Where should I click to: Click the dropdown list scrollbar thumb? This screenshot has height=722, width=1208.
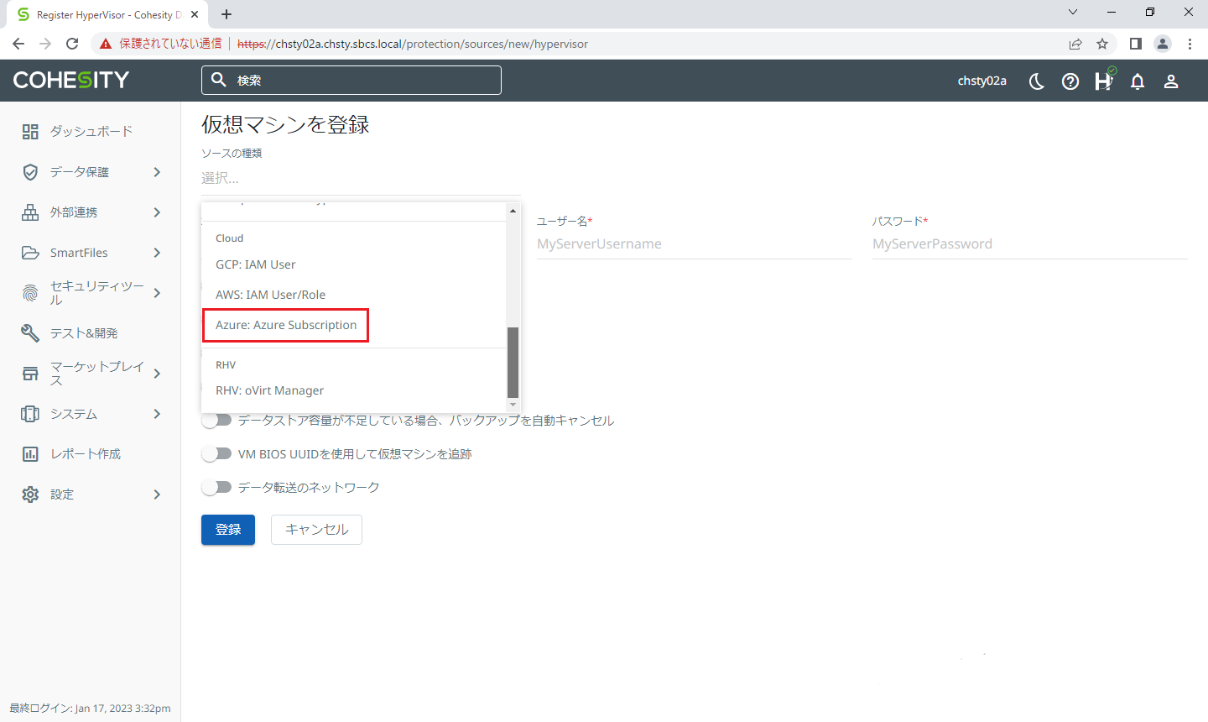point(513,362)
